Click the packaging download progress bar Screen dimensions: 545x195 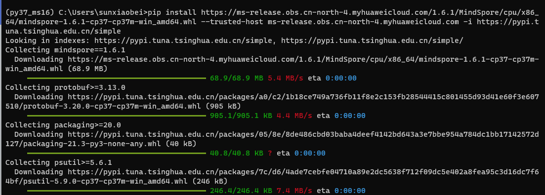point(117,153)
